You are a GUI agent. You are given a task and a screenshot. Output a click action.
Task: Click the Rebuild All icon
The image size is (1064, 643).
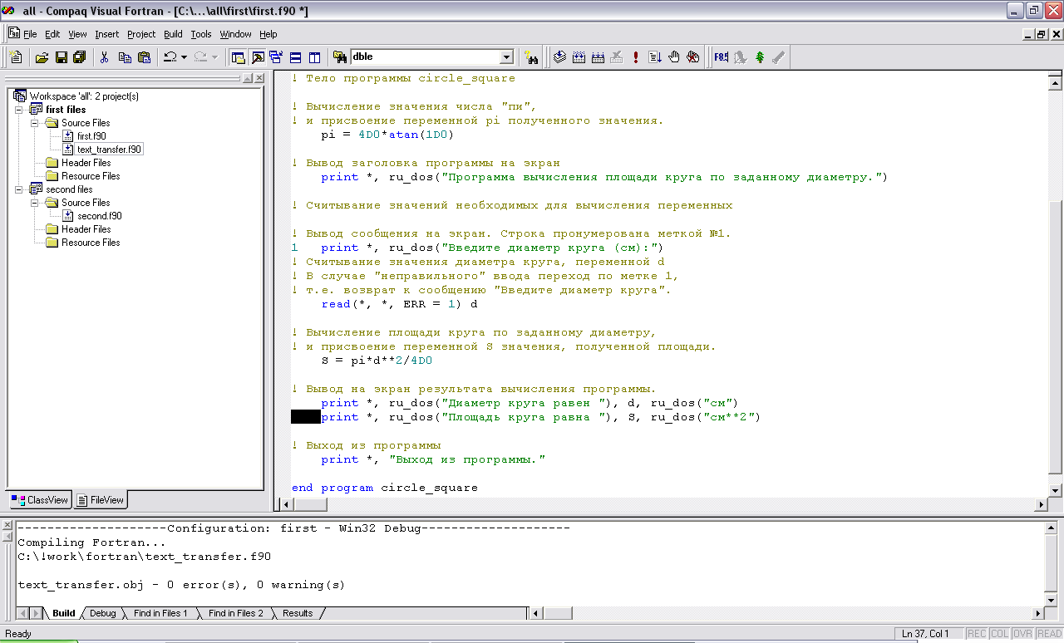coord(598,57)
